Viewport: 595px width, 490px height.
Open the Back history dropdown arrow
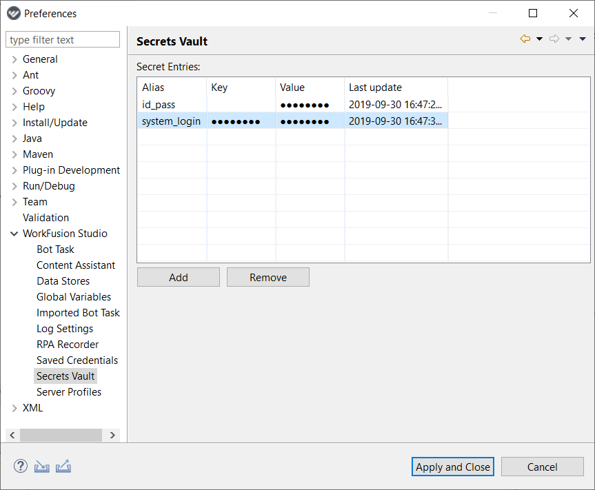pyautogui.click(x=539, y=39)
